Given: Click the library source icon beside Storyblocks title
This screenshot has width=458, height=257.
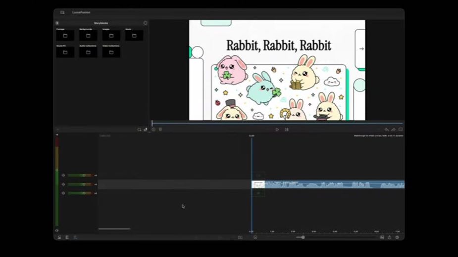Looking at the screenshot, I should tap(57, 23).
